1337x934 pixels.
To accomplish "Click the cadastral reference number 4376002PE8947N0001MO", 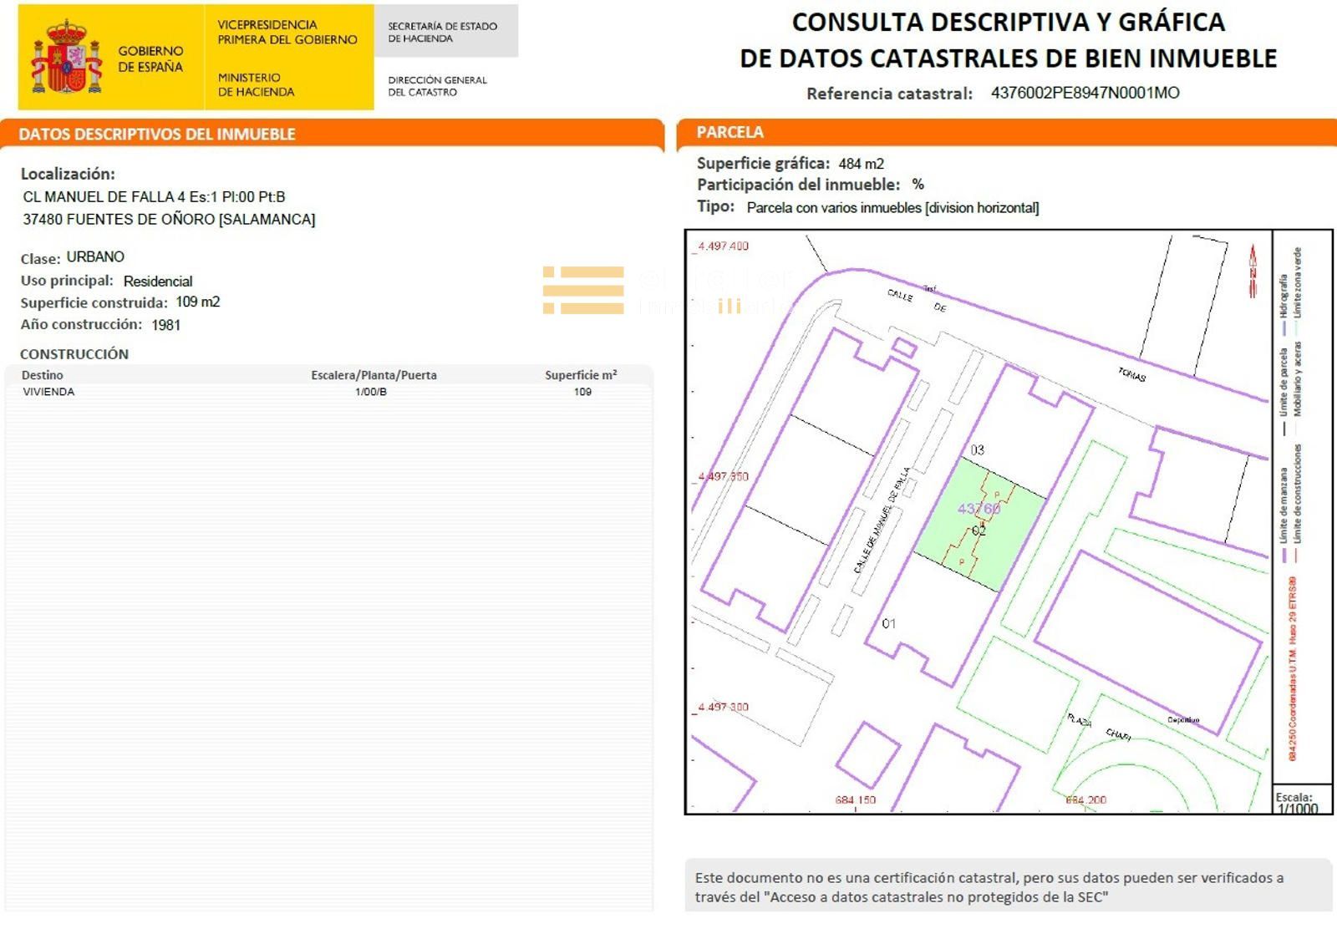I will click(x=1085, y=93).
